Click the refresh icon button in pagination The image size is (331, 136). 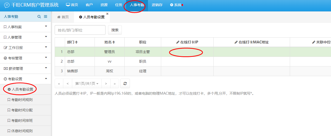point(125,83)
